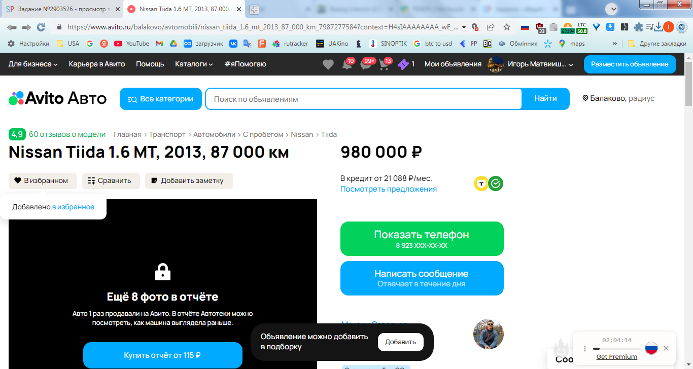Open the Игорь Матвииш… account dropdown
The width and height of the screenshot is (693, 369).
[530, 64]
